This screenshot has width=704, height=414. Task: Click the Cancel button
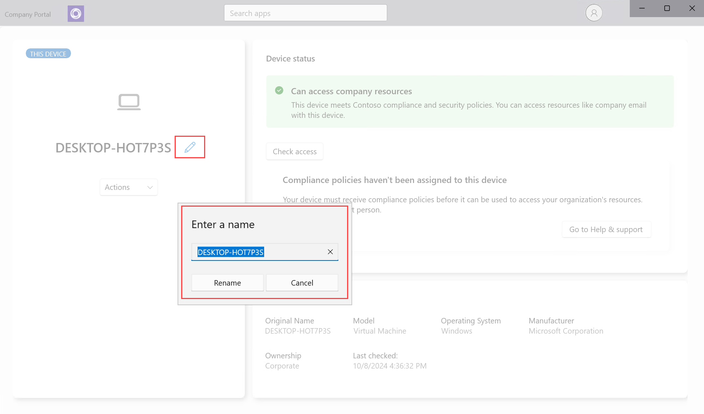point(302,282)
